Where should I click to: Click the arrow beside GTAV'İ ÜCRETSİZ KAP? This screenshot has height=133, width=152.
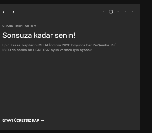[x=42, y=120]
